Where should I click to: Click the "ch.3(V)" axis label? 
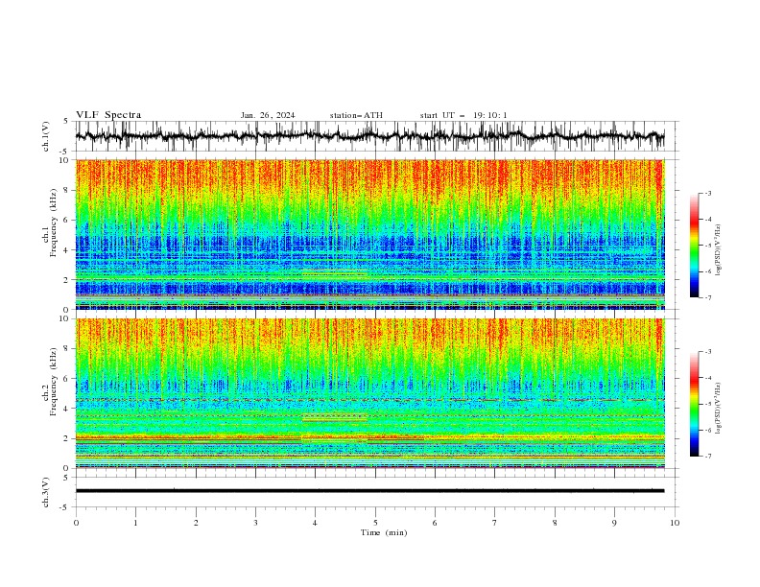coord(46,492)
